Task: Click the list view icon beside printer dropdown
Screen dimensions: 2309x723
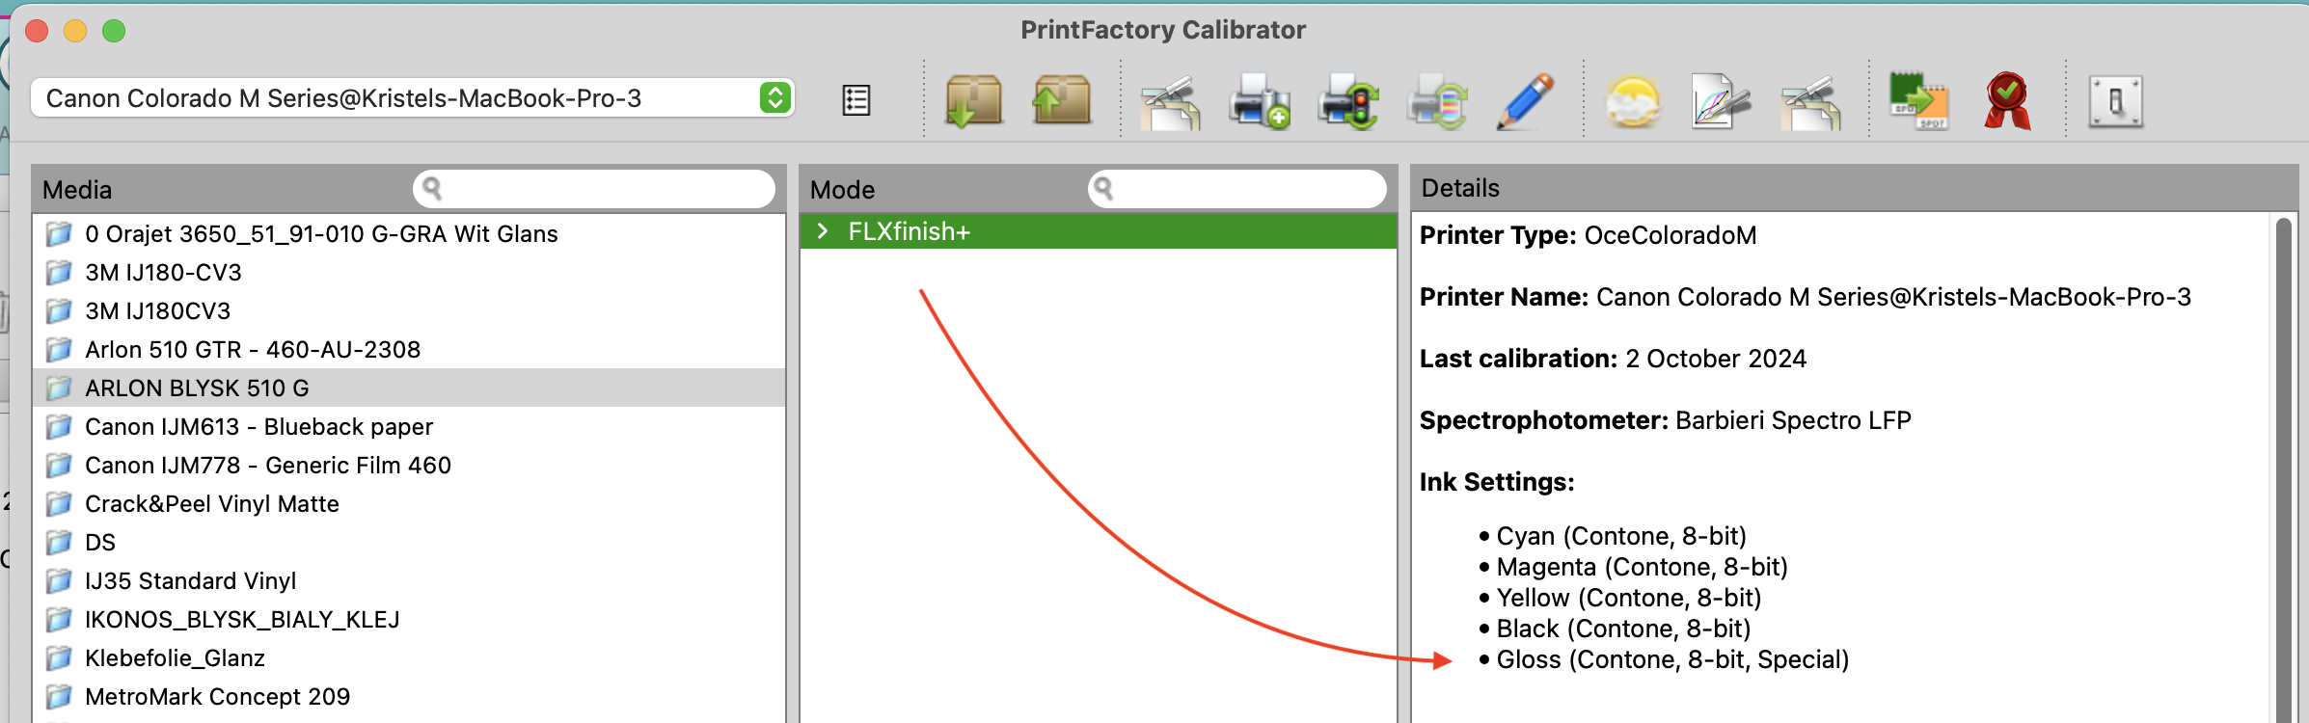Action: pos(856,100)
